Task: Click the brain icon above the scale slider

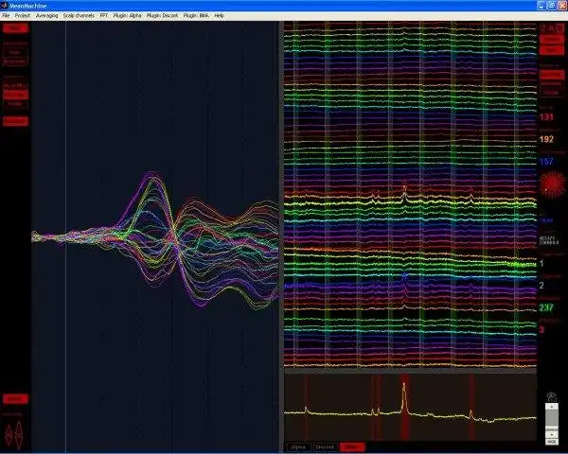Action: 552,397
